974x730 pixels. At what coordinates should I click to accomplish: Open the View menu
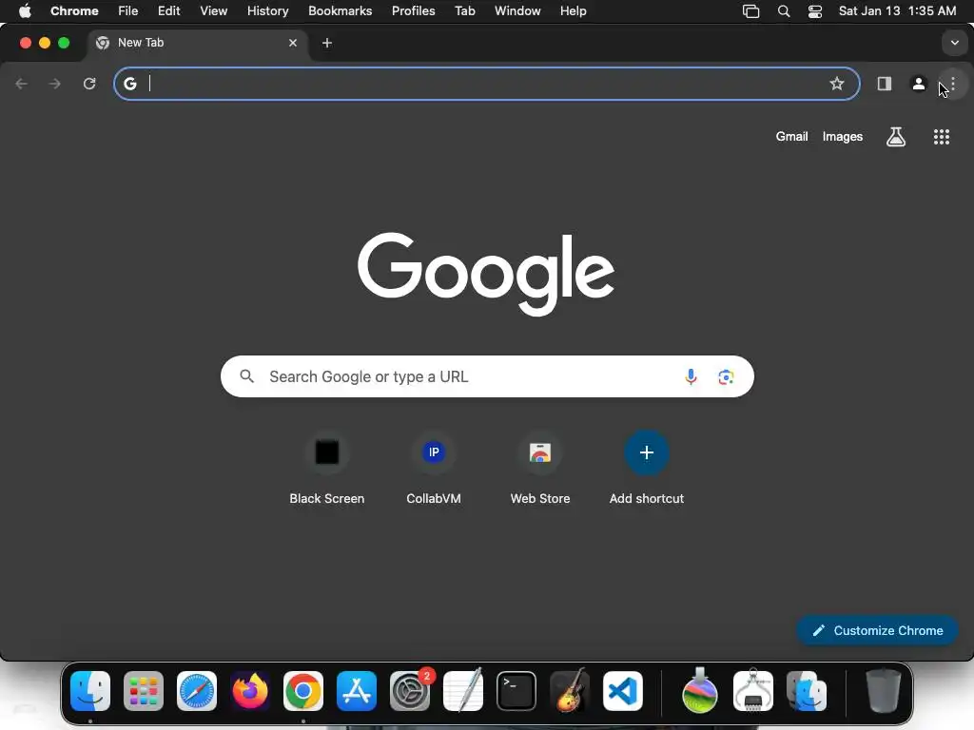(x=213, y=11)
